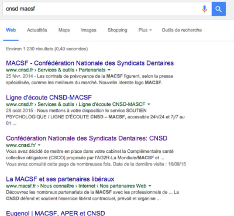The image size is (234, 216).
Task: Expand arrow next to Partenariats URL
Action: click(x=109, y=70)
